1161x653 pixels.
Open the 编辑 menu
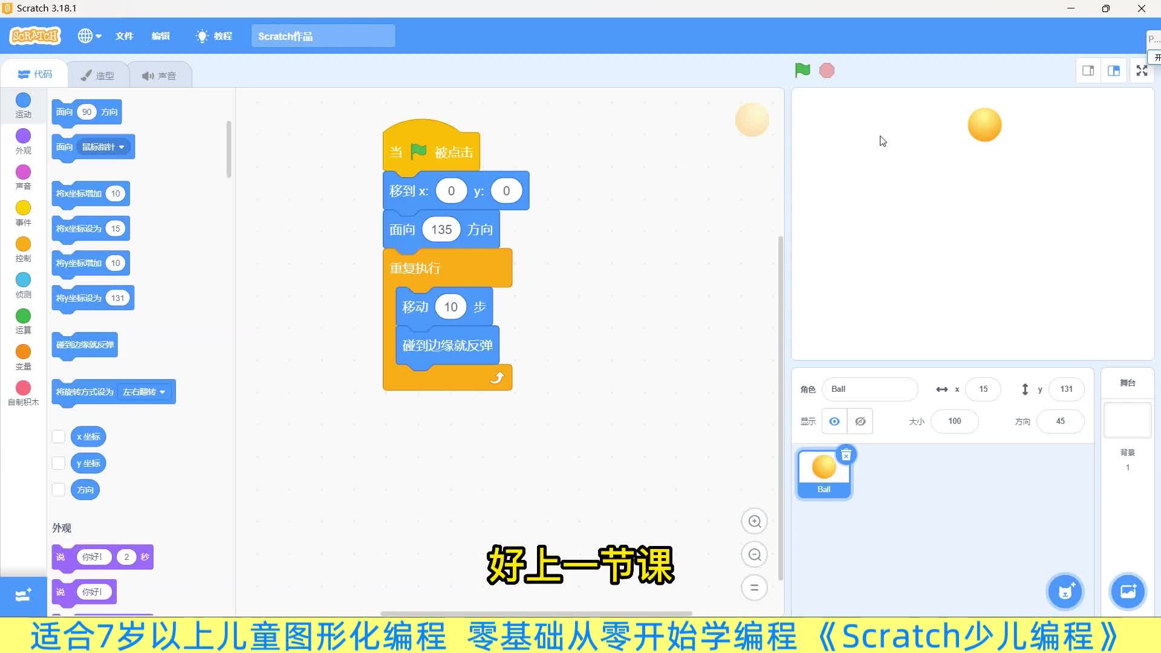click(160, 36)
